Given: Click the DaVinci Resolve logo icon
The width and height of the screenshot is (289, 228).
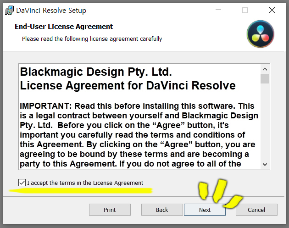Looking at the screenshot, I should pos(261,34).
